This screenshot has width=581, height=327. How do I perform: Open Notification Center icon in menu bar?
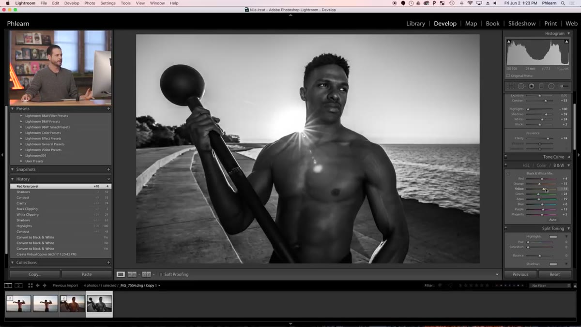pos(573,3)
